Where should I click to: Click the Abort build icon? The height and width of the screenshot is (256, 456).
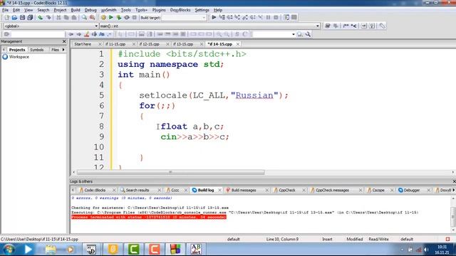point(135,17)
